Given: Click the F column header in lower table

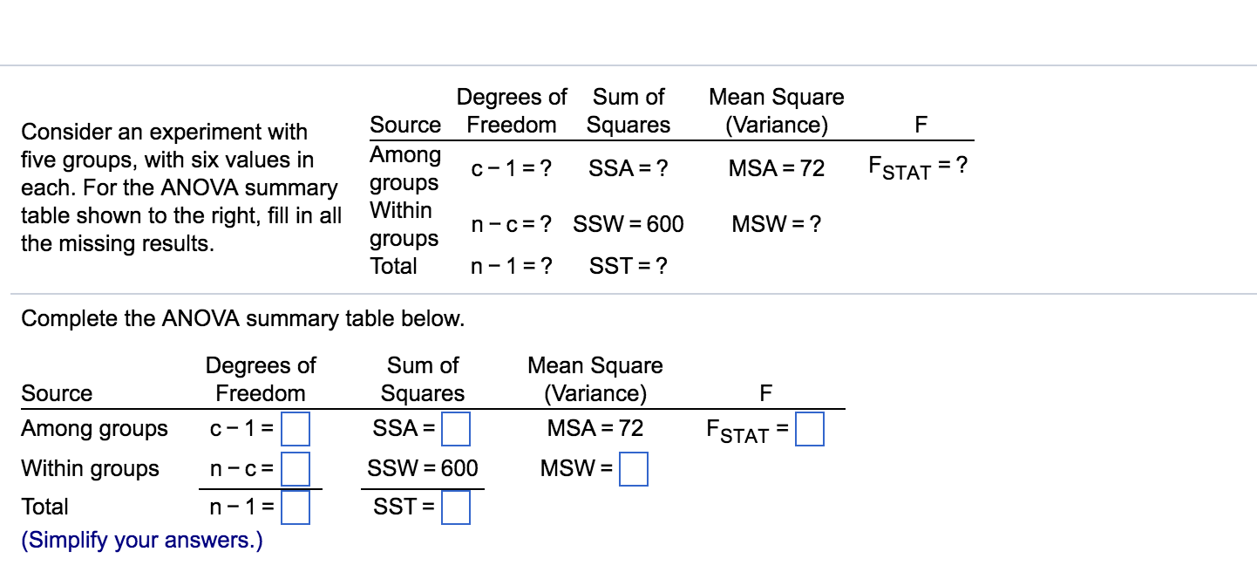Looking at the screenshot, I should click(764, 392).
